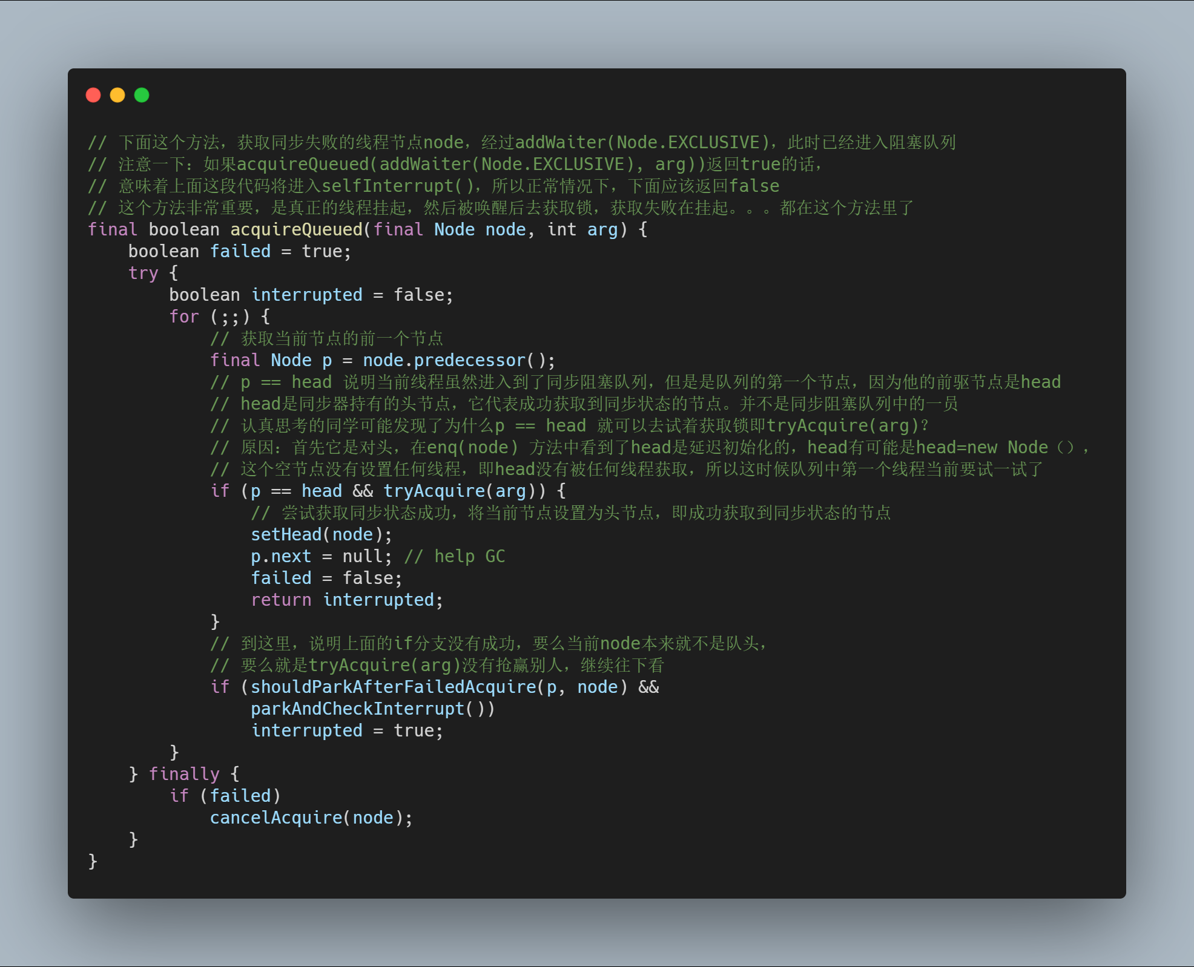1194x967 pixels.
Task: Click comment '获取当前节点的前一个节点'
Action: (326, 338)
